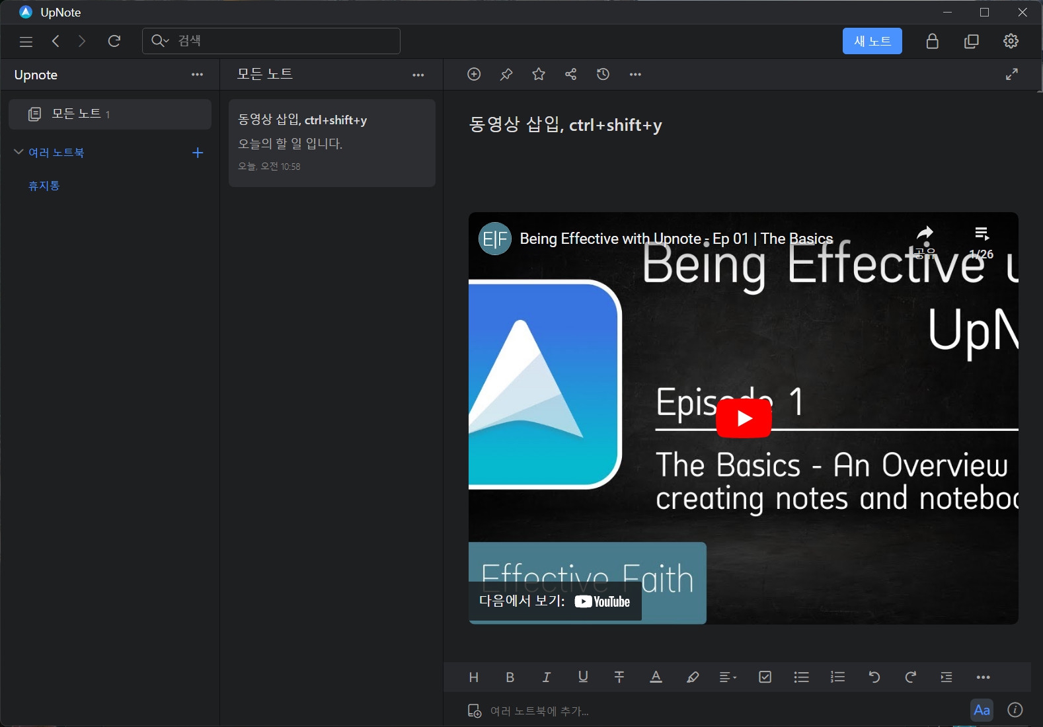Collapse the 여러 노트북 section
The width and height of the screenshot is (1043, 727).
coord(19,152)
